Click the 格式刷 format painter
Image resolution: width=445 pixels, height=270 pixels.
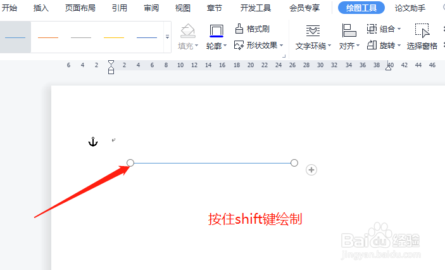tap(253, 29)
